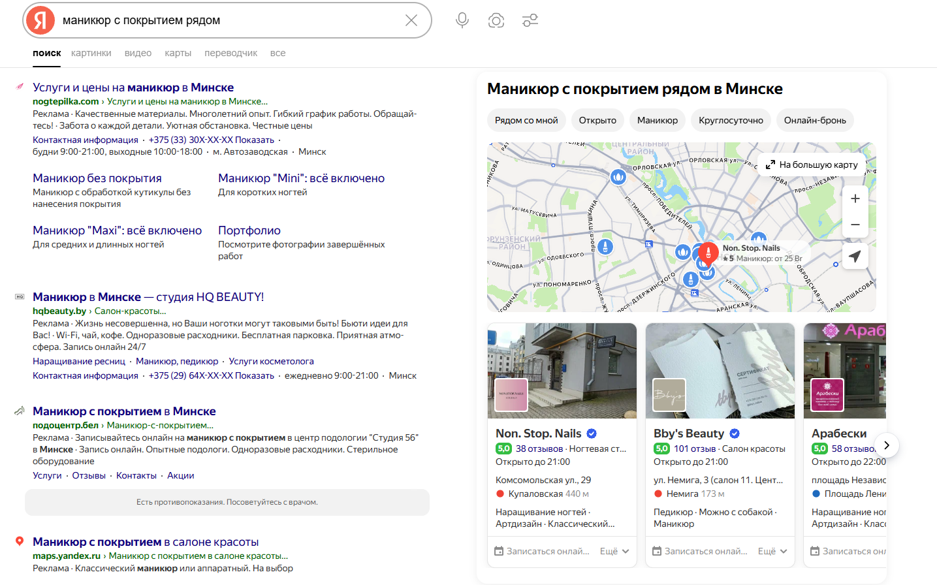
Task: Open the Bby's Beauty card title
Action: tap(689, 434)
